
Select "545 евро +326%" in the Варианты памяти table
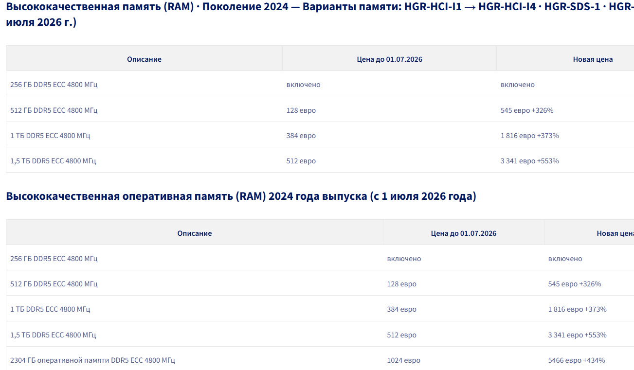click(x=527, y=110)
